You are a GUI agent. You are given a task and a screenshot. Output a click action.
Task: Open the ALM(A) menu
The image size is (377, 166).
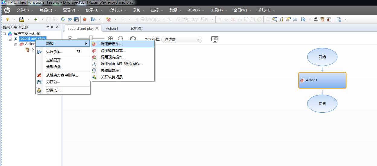click(194, 10)
